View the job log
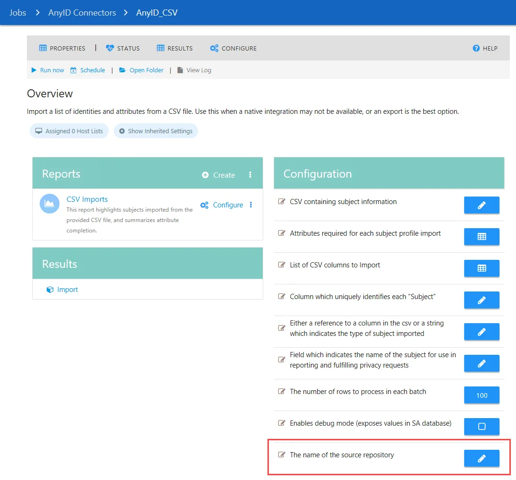The image size is (516, 480). pos(194,70)
